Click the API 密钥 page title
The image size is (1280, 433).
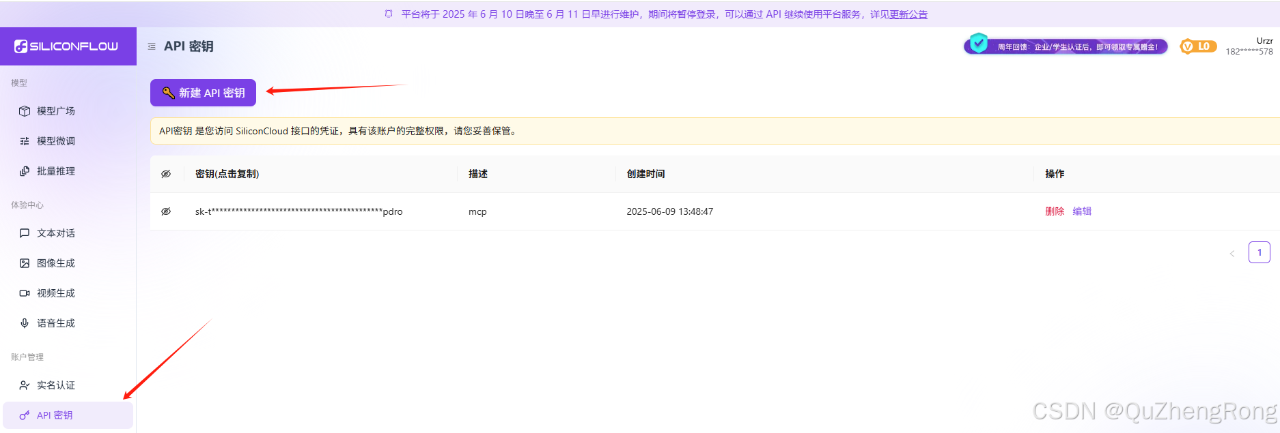(189, 46)
